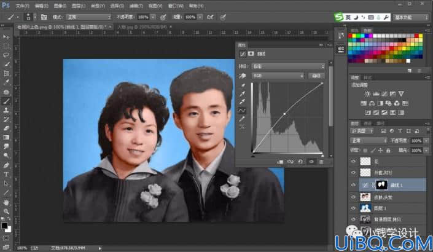The image size is (433, 252).
Task: Select the Move tool
Action: pyautogui.click(x=6, y=37)
